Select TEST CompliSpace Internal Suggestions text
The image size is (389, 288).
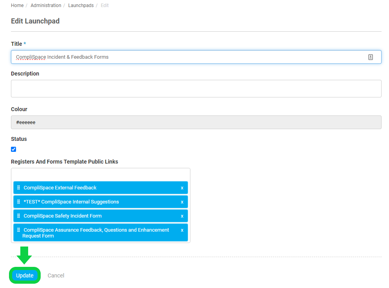[71, 202]
